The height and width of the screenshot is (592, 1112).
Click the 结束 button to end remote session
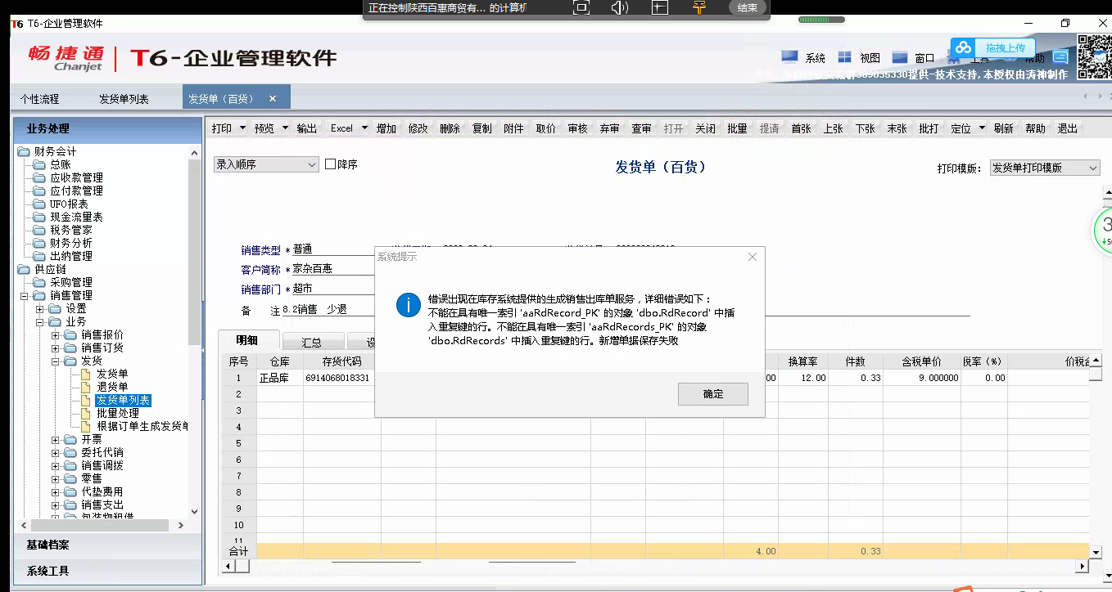click(747, 7)
